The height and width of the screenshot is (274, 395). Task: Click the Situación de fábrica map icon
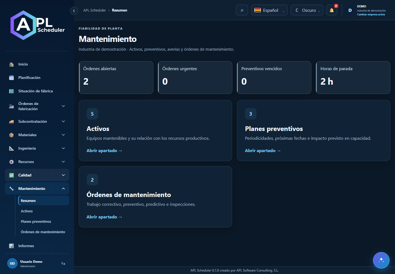[12, 91]
